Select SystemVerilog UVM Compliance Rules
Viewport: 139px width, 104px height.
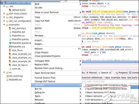[x=106, y=85]
